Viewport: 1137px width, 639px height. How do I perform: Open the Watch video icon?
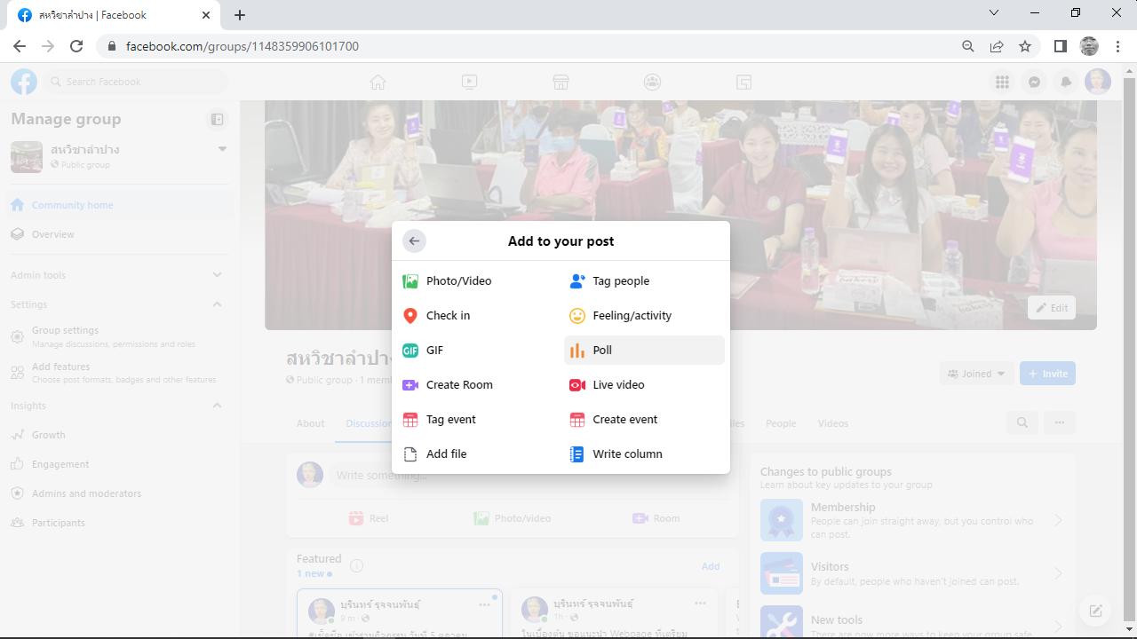click(x=470, y=82)
